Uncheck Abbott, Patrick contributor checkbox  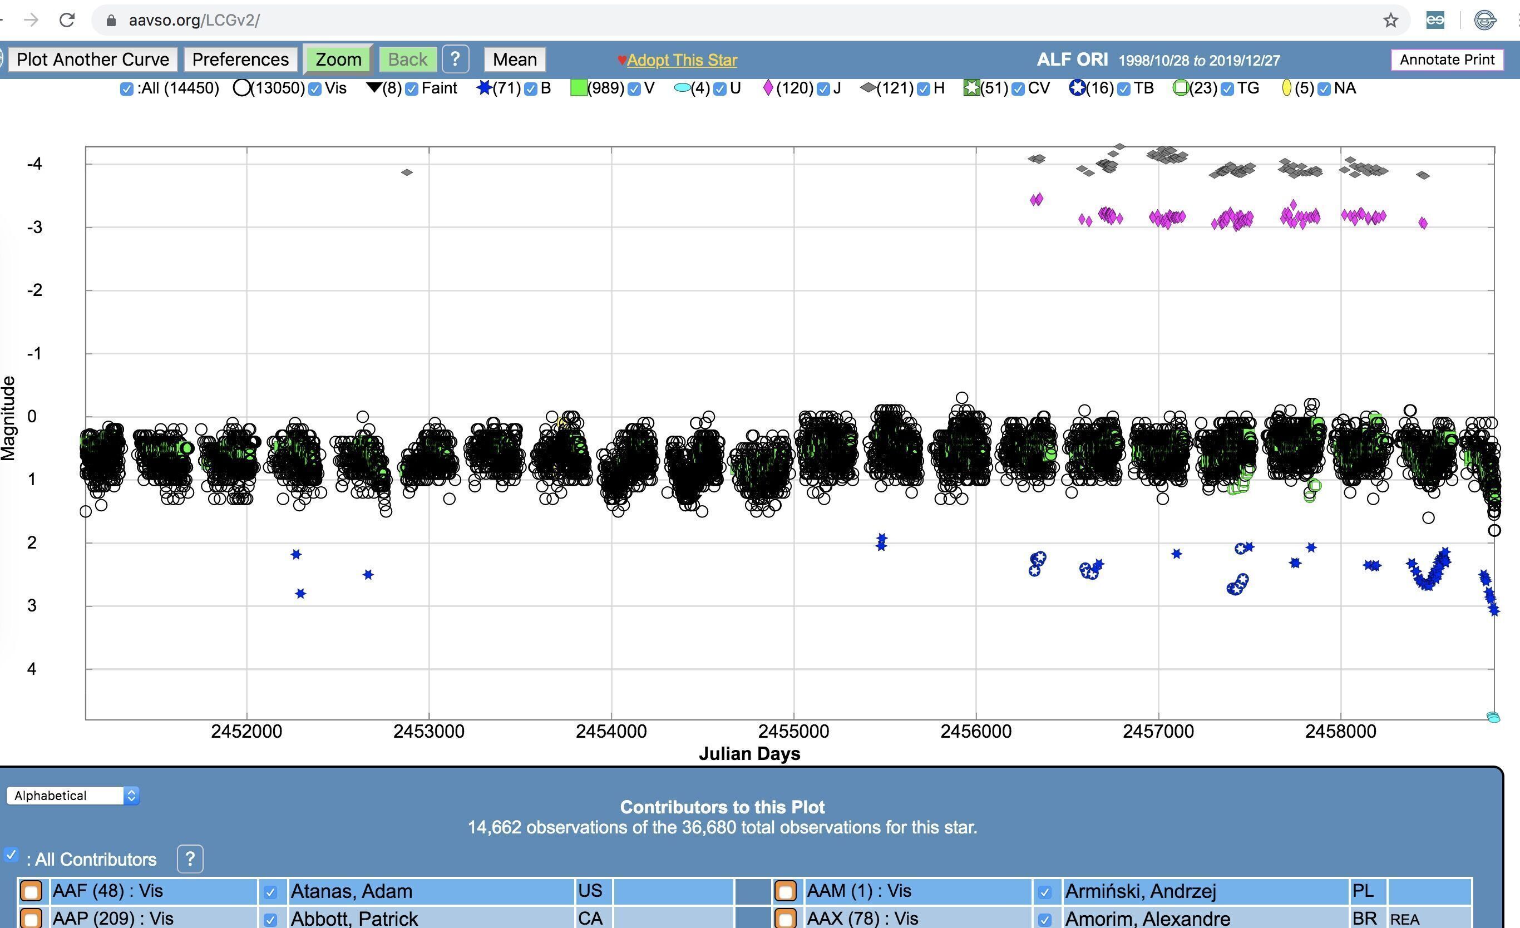(270, 920)
